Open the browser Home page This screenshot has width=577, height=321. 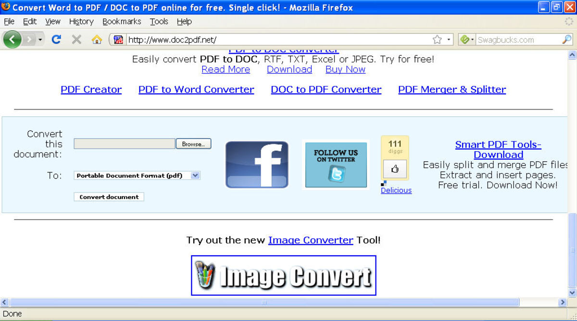(x=96, y=39)
